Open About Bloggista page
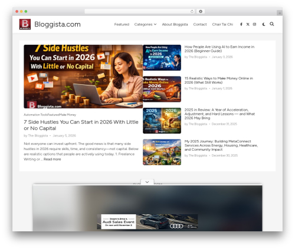Viewport: 295px width, 249px height. point(175,24)
